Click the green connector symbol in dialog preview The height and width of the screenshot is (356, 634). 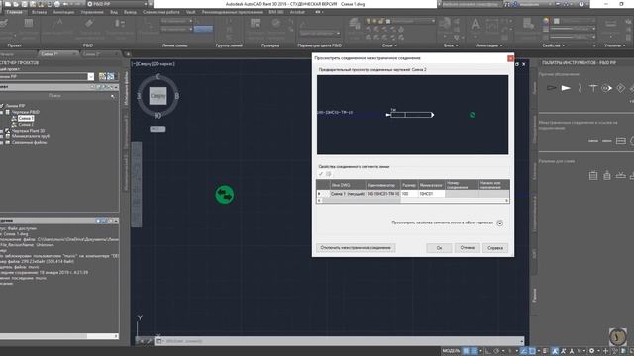coord(472,115)
